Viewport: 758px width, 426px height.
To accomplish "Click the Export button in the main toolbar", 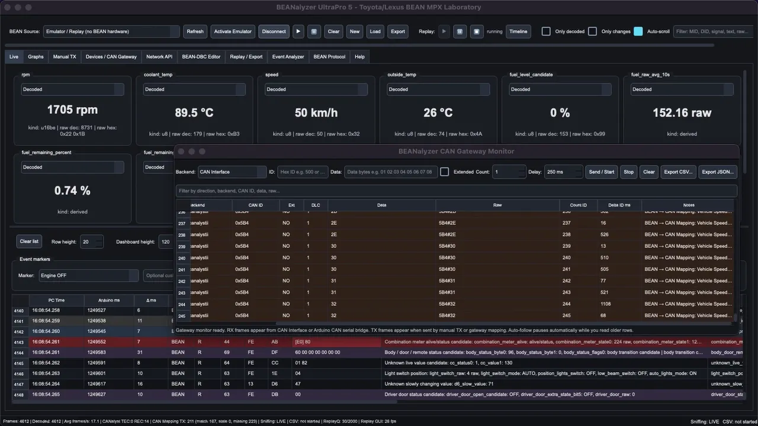I will click(398, 31).
